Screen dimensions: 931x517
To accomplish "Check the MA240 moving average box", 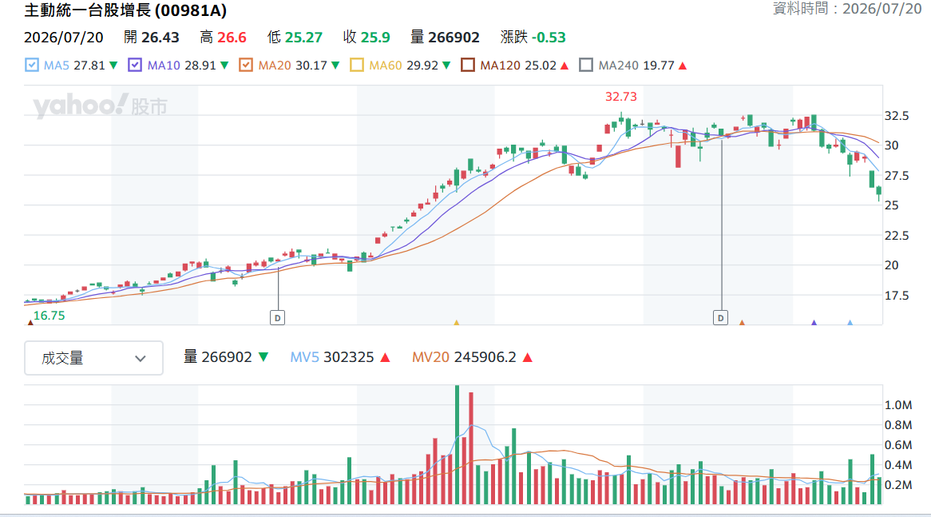I will [586, 66].
